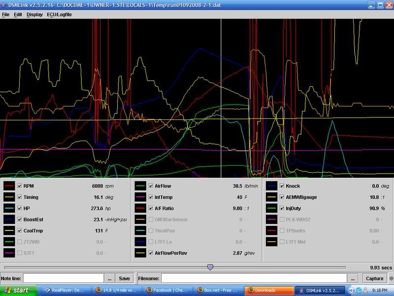Open the Windows Start menu

(18, 290)
